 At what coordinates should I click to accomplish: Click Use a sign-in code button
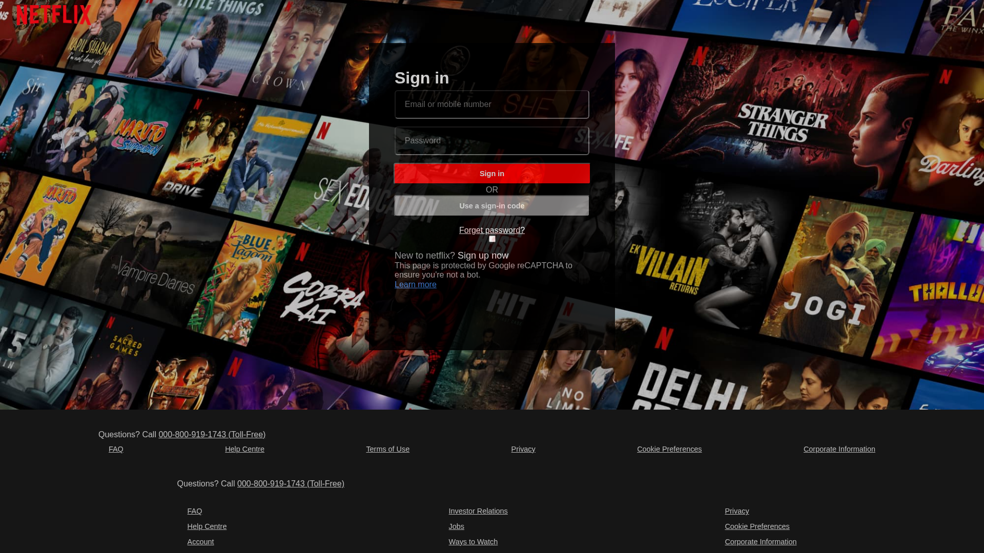coord(492,206)
